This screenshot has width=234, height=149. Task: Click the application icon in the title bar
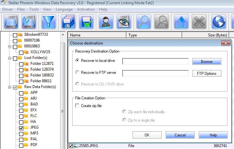(3, 2)
